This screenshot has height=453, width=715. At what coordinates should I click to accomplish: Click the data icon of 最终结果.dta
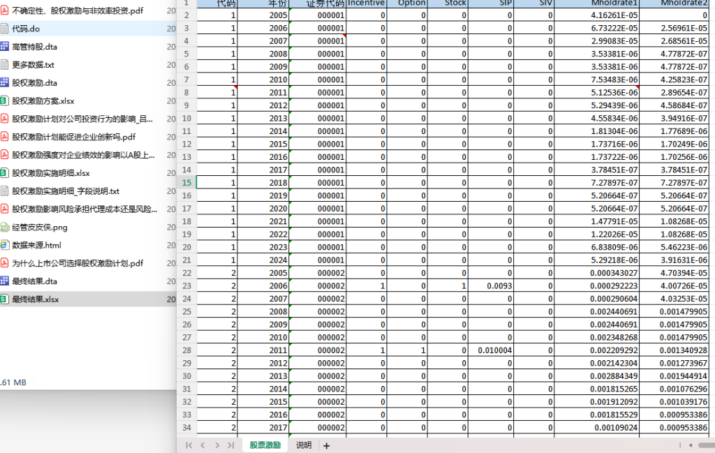[x=4, y=281]
